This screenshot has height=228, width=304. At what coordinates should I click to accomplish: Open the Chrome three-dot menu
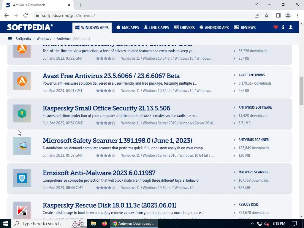297,15
